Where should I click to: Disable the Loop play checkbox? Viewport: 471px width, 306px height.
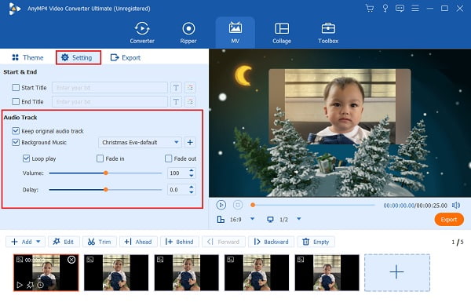point(26,158)
